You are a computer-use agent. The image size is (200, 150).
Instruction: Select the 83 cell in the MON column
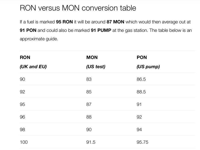(89, 79)
